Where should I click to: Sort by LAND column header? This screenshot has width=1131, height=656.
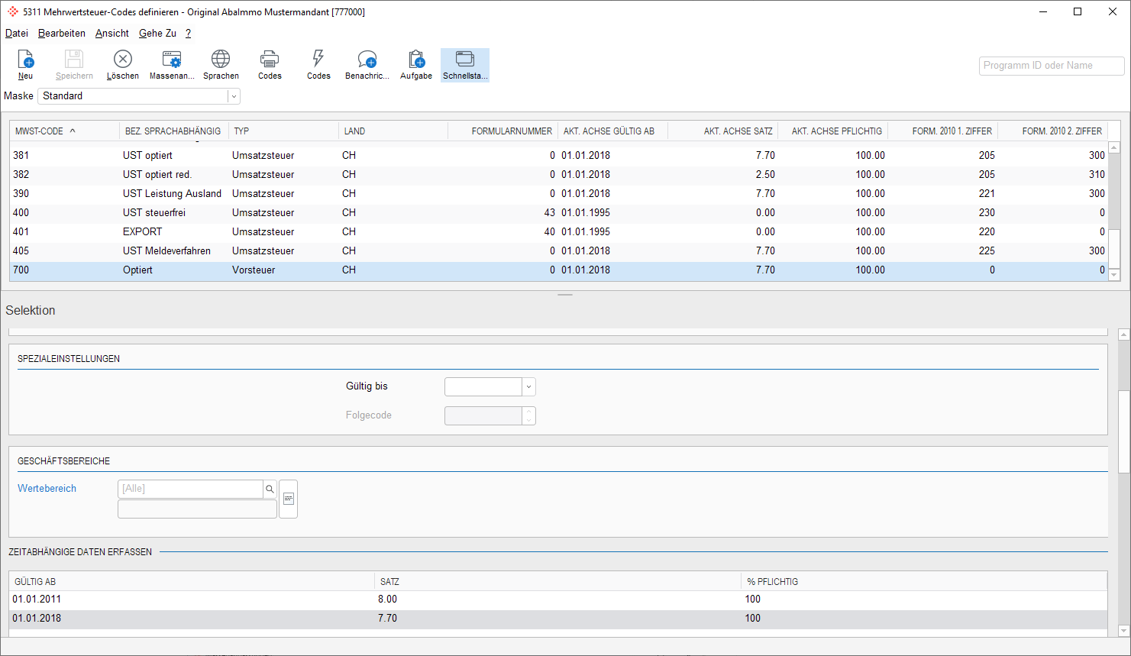tap(393, 131)
